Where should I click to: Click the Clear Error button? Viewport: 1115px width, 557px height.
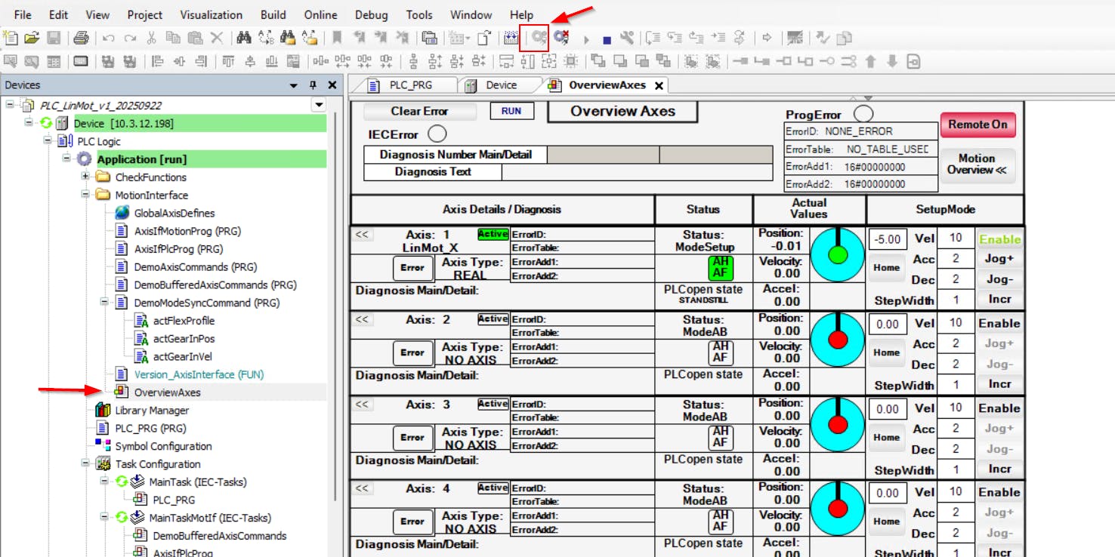tap(419, 112)
